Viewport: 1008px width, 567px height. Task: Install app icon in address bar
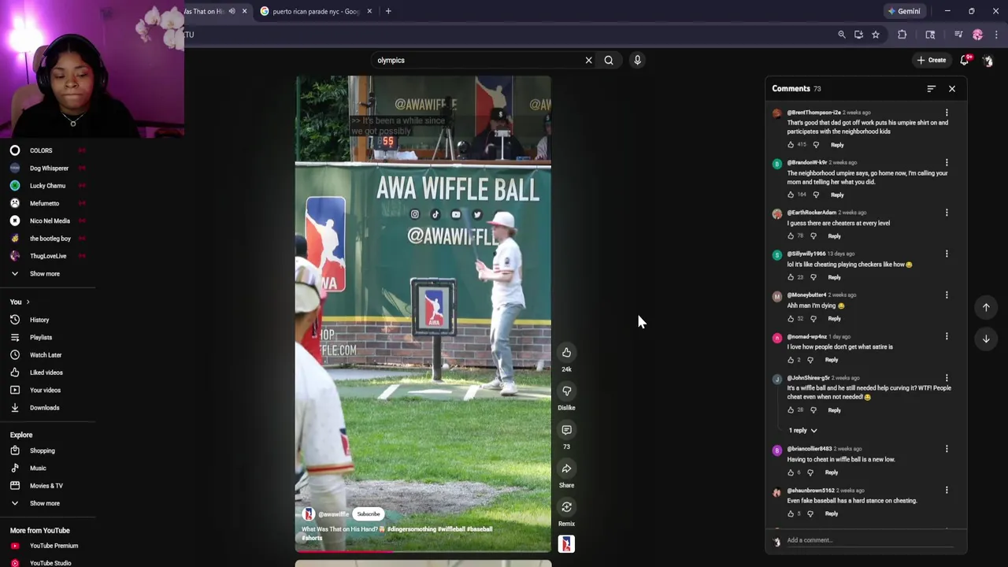(858, 35)
